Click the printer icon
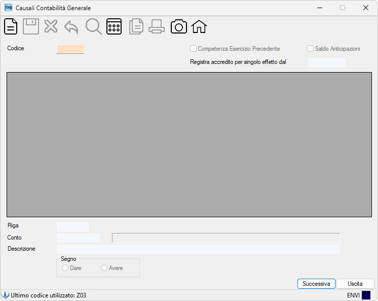 (157, 26)
